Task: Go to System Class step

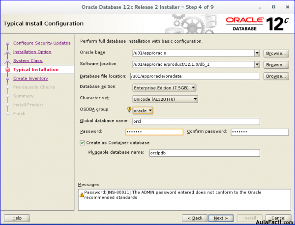Action: [28, 61]
